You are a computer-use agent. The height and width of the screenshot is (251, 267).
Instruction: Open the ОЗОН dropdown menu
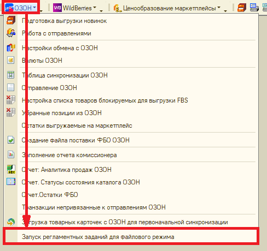tap(21, 8)
